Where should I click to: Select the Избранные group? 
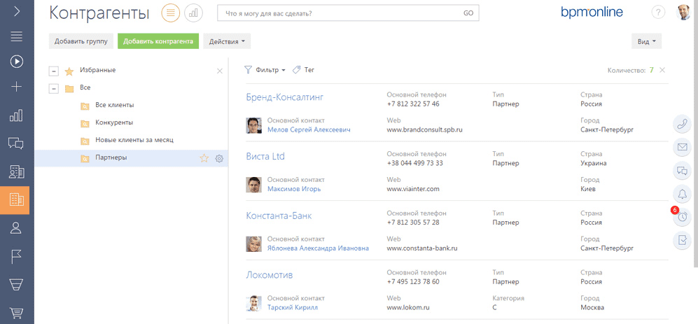(98, 70)
